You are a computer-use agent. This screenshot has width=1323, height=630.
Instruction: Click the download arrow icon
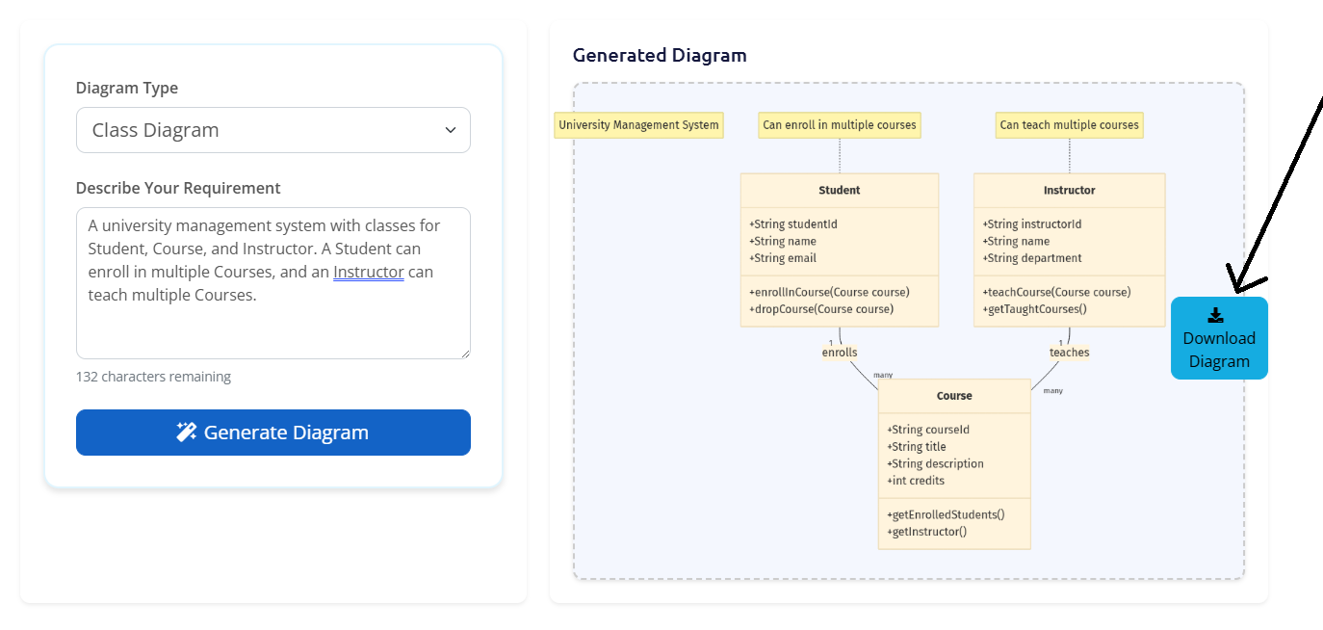[1216, 315]
